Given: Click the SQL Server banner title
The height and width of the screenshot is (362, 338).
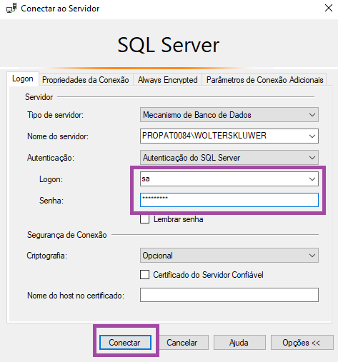Looking at the screenshot, I should click(x=169, y=45).
